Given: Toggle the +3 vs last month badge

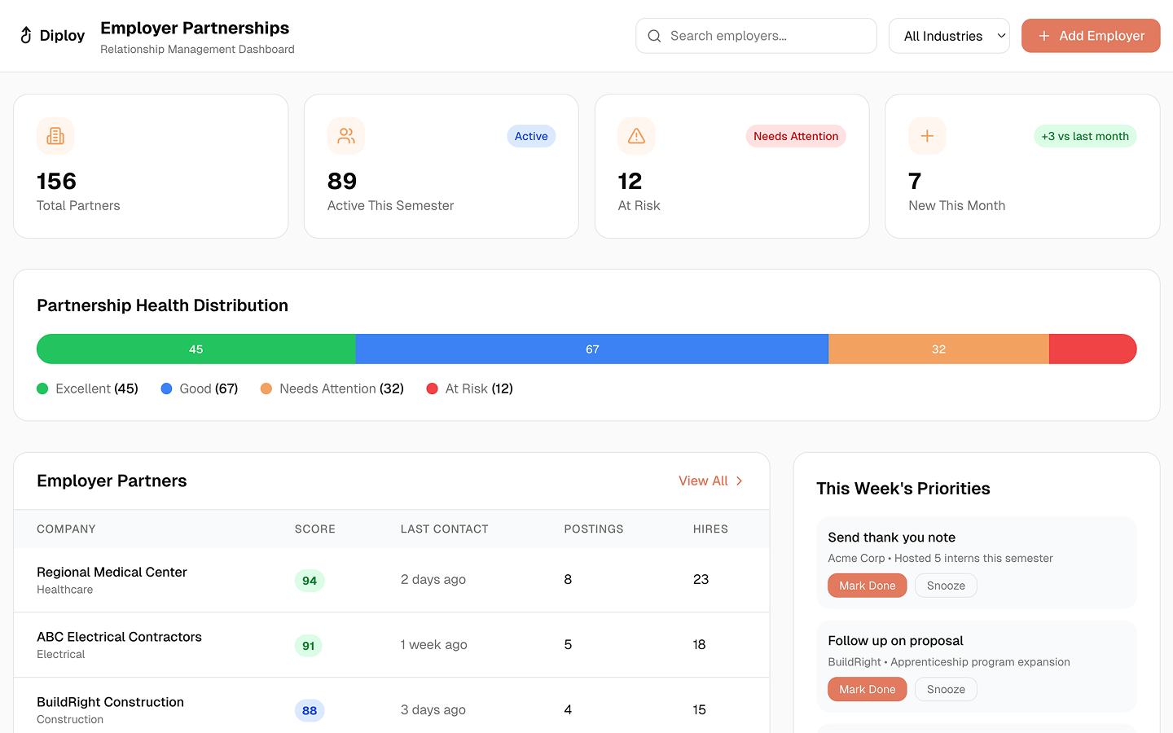Looking at the screenshot, I should coord(1084,136).
